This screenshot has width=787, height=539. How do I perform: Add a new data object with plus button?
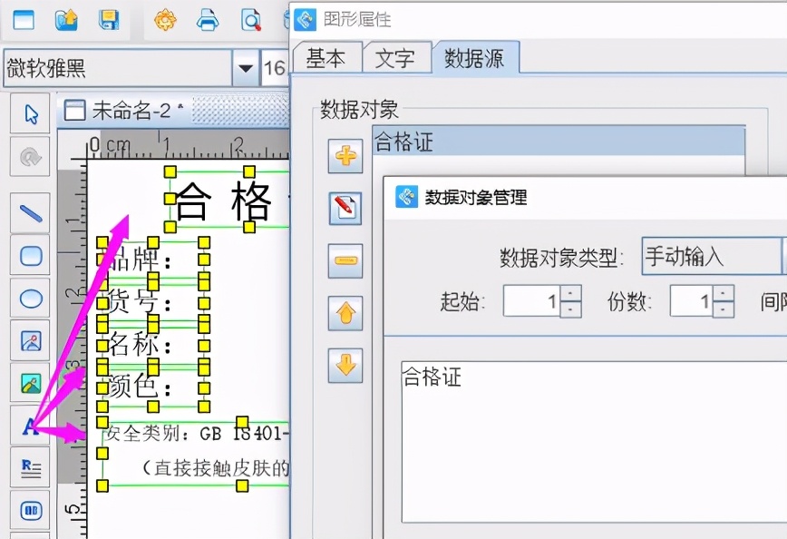(x=345, y=154)
